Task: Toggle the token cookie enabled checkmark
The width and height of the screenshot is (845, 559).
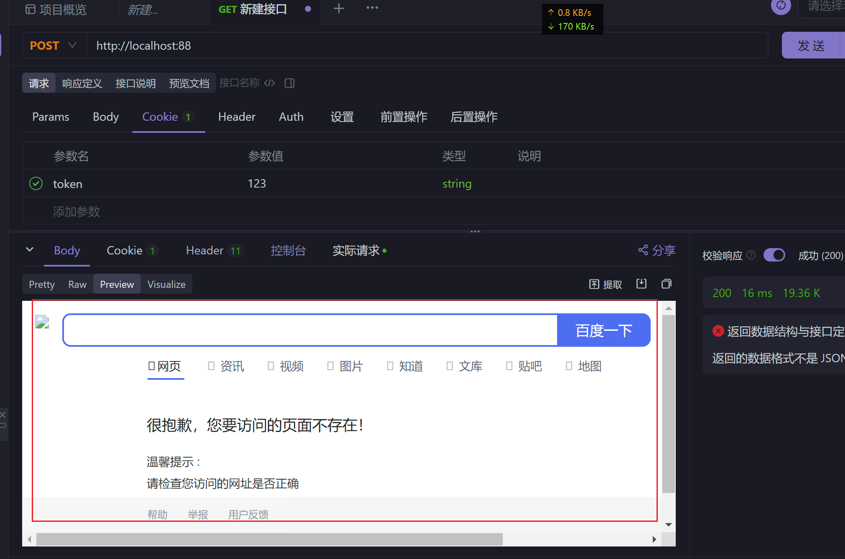Action: point(36,183)
